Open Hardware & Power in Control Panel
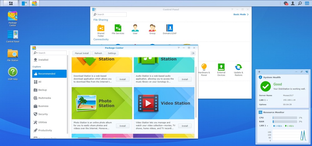This screenshot has width=312, height=146. click(x=204, y=70)
